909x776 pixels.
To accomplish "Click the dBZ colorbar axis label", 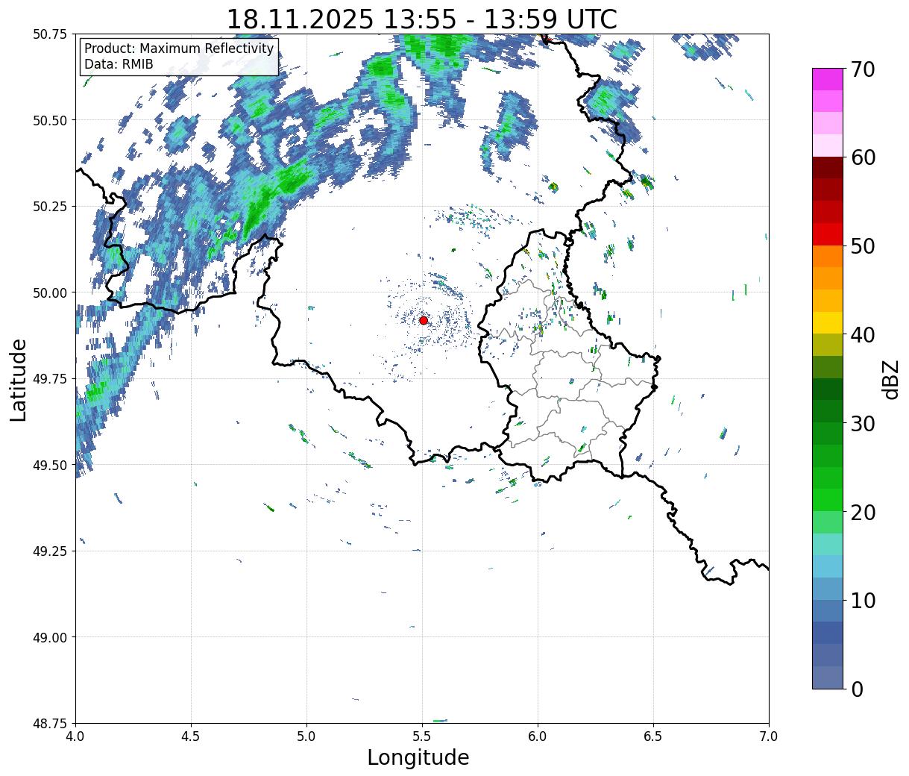I will (x=890, y=379).
